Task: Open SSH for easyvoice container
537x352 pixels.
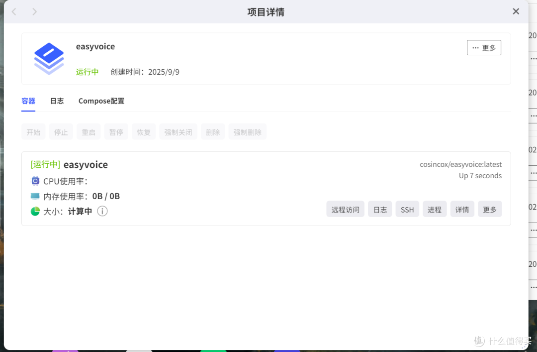Action: (407, 209)
